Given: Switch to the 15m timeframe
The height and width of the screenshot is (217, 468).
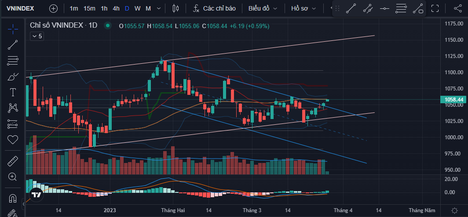Looking at the screenshot, I should (89, 8).
